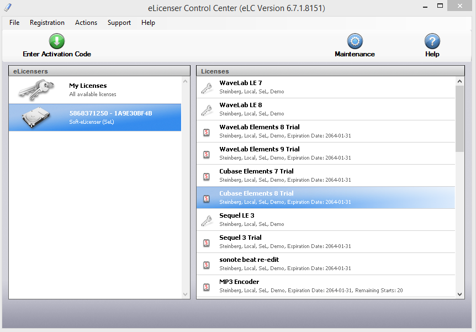
Task: Click the license icon of WaveLab Elements 9 Trial
Action: (207, 155)
